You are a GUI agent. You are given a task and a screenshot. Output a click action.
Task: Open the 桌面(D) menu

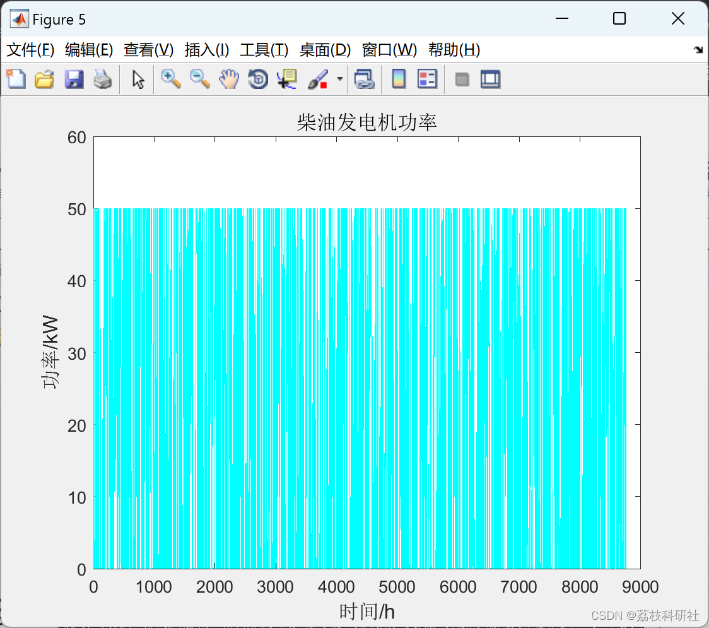[325, 50]
